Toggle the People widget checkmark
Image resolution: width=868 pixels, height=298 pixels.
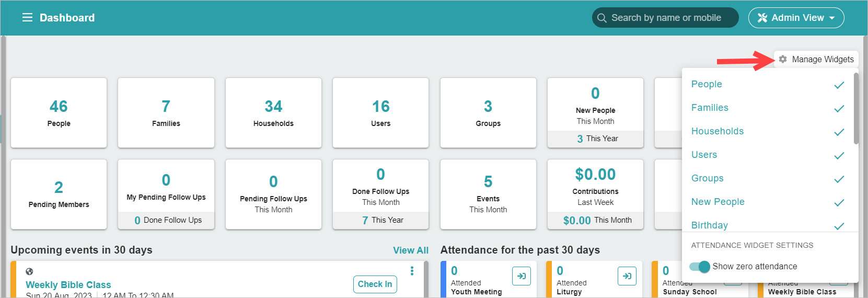pos(839,85)
